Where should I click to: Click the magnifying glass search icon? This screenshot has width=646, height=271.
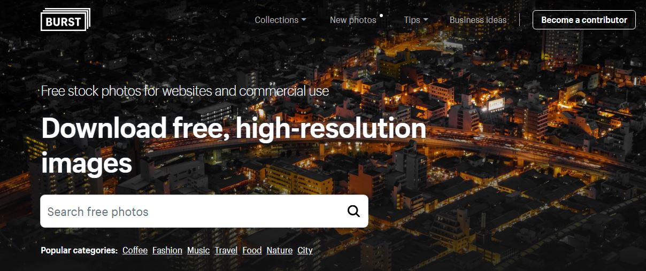353,211
